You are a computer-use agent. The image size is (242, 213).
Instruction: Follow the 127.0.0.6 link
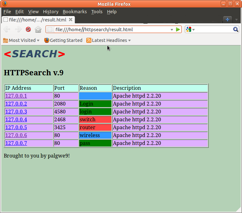[16, 135]
